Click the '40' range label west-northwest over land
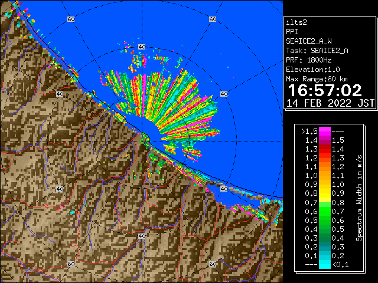This screenshot has height=283, width=378. [x=60, y=94]
